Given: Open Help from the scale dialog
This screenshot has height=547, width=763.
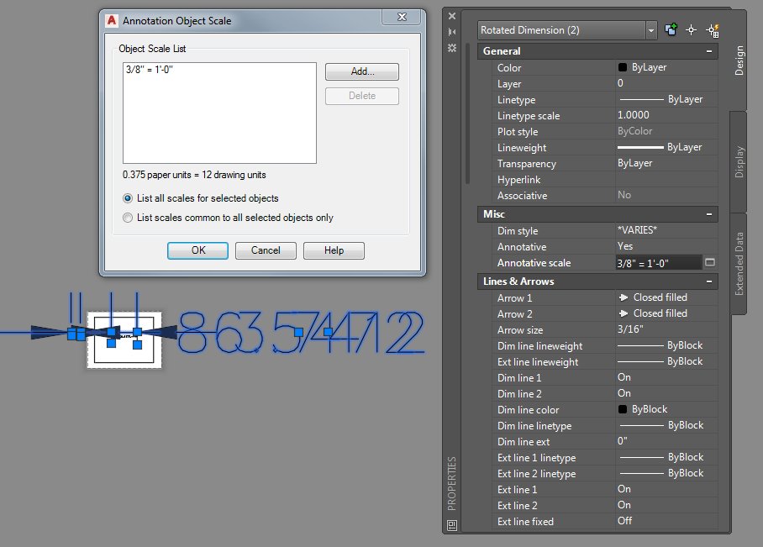Looking at the screenshot, I should pos(334,250).
